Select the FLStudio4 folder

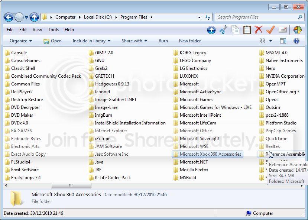coord(17,162)
